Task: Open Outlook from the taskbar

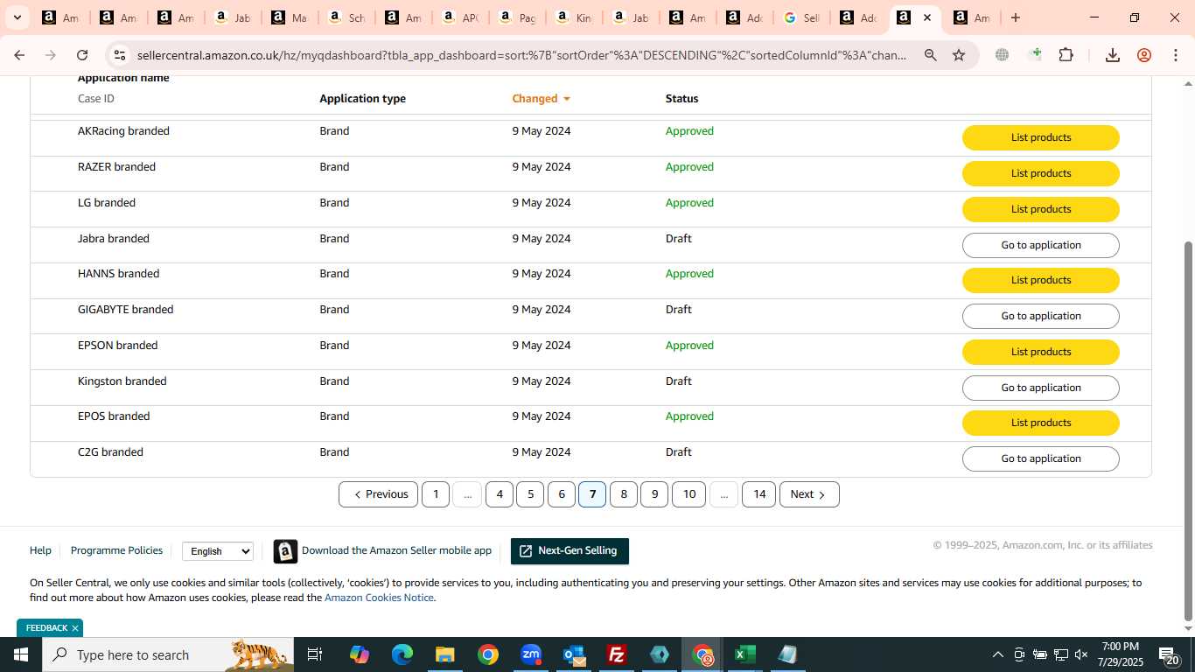Action: 574,654
